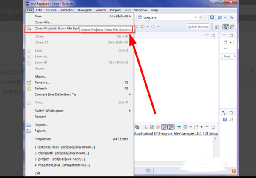Open the Refactor menu
This screenshot has height=178, width=256.
[67, 10]
